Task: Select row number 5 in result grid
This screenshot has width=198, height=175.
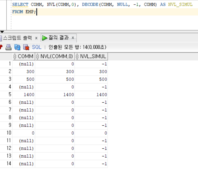Action: tap(9, 95)
